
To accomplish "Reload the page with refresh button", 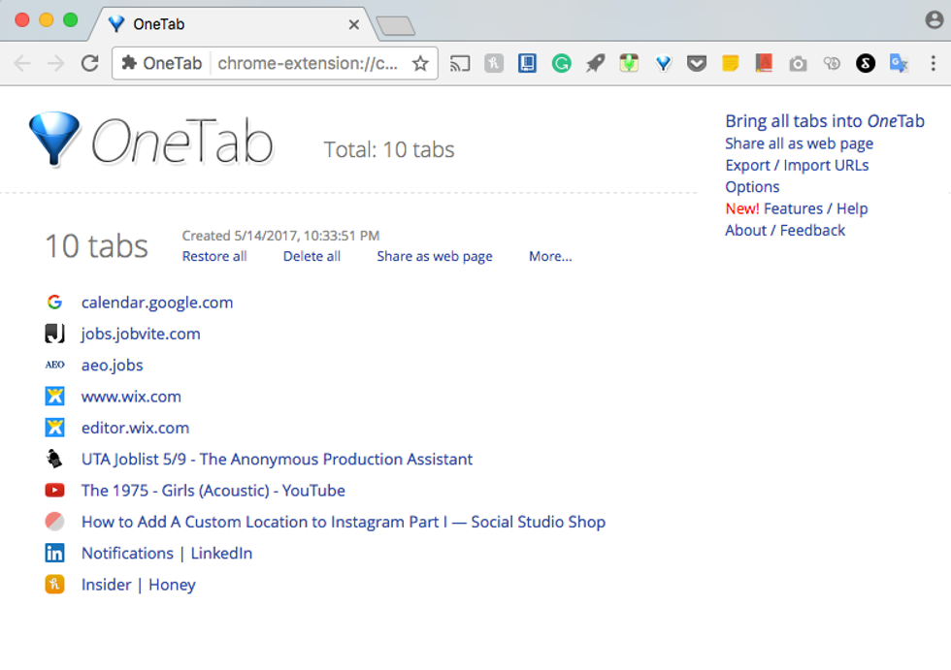I will [89, 64].
